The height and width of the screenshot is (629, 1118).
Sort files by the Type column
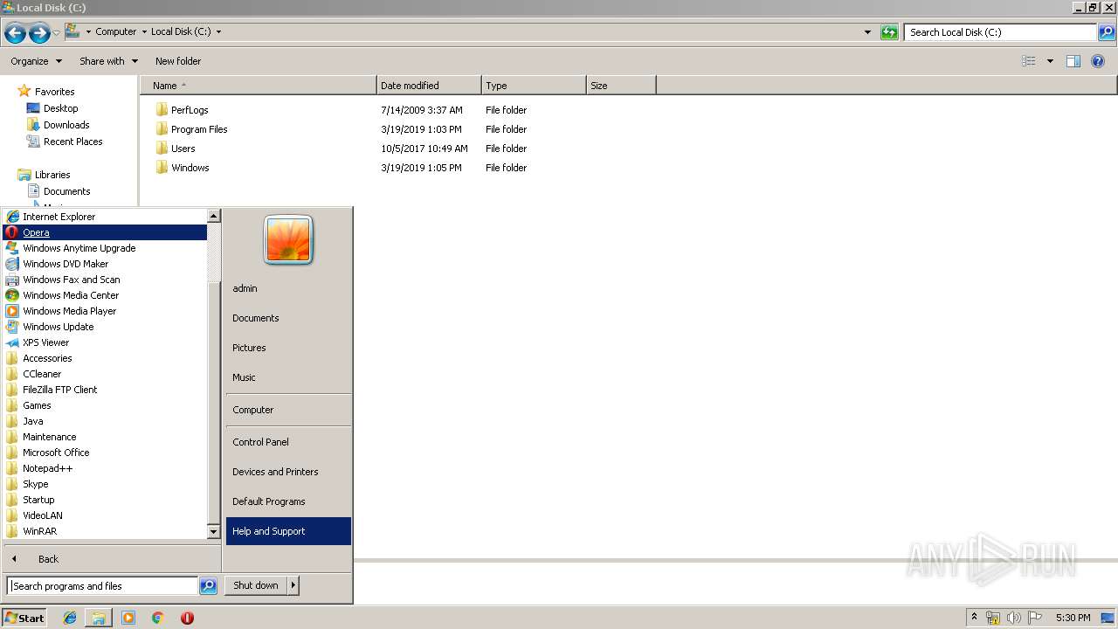(534, 86)
